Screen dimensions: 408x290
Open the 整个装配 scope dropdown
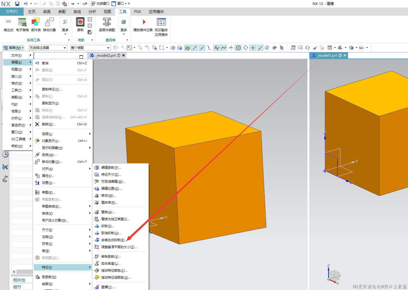pos(90,48)
